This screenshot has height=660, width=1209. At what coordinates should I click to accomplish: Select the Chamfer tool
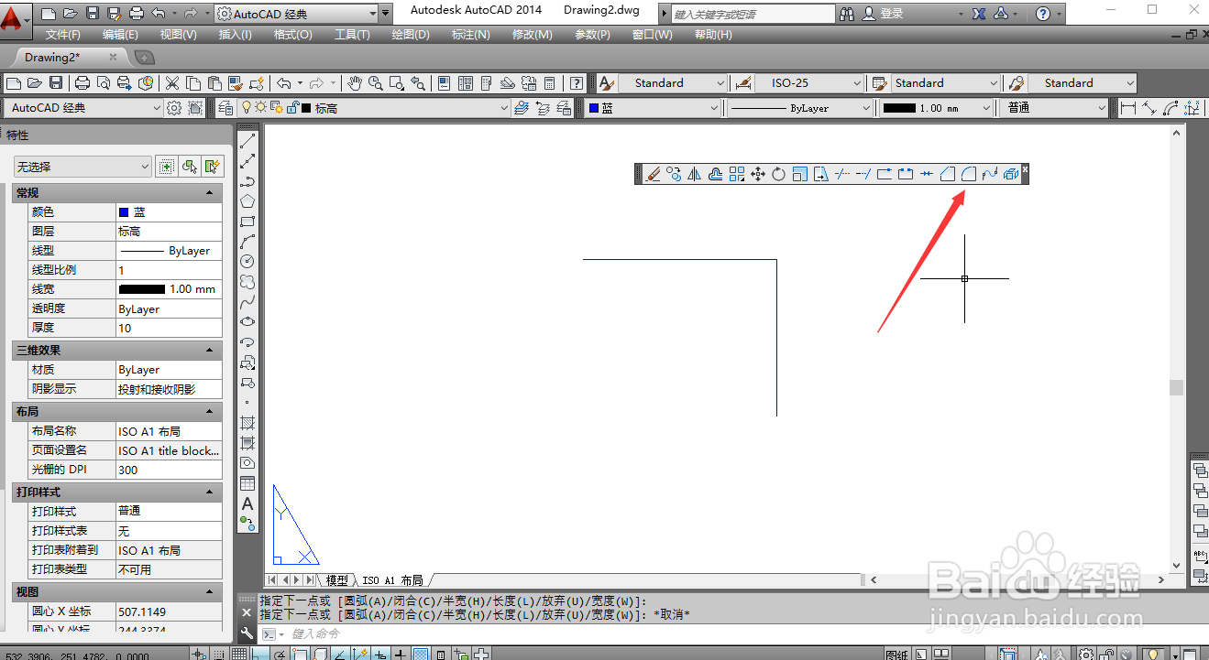click(x=948, y=174)
